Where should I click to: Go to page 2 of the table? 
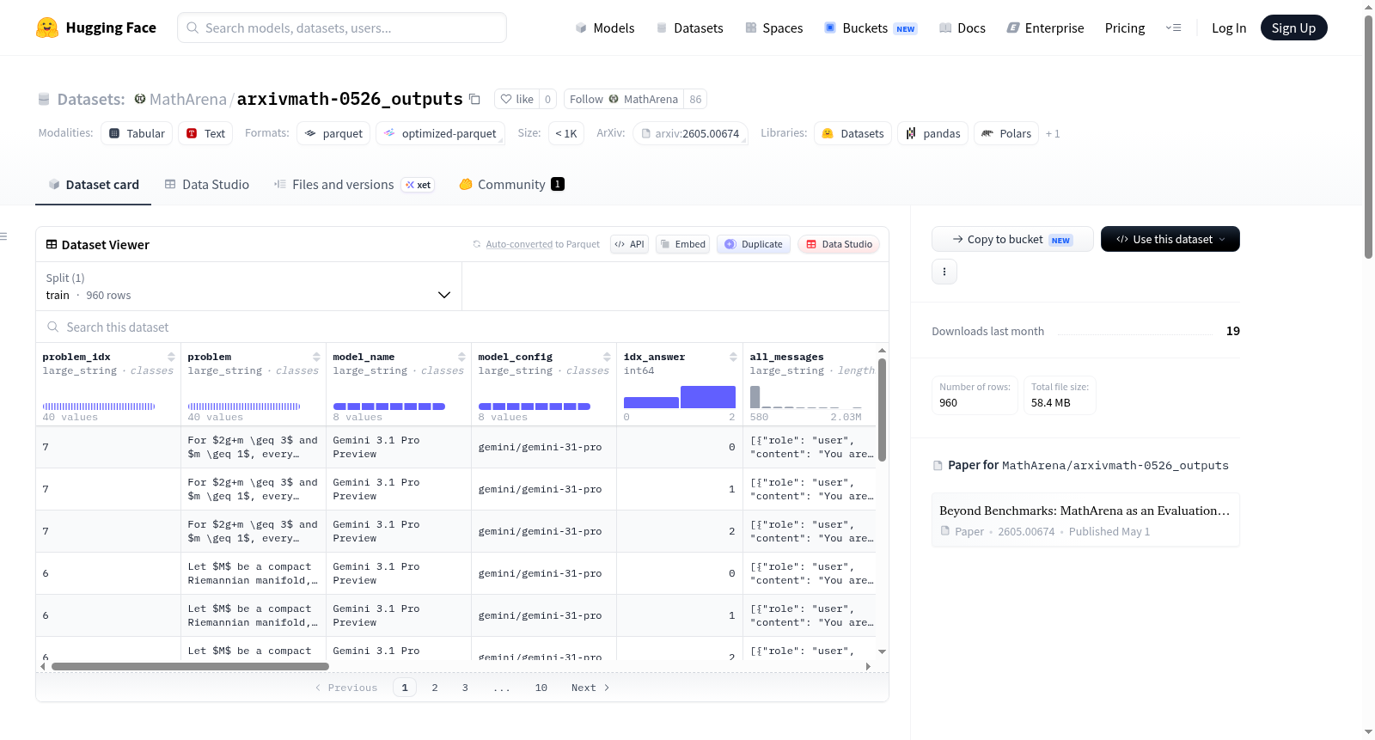pyautogui.click(x=435, y=688)
